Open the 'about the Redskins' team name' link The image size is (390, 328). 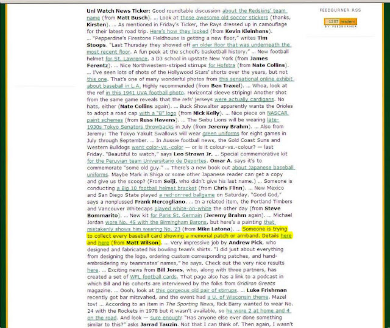(255, 11)
